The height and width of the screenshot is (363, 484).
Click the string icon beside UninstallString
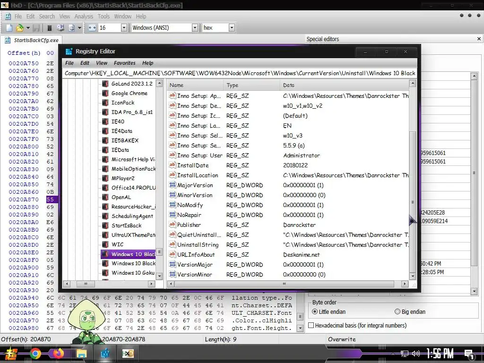click(172, 244)
